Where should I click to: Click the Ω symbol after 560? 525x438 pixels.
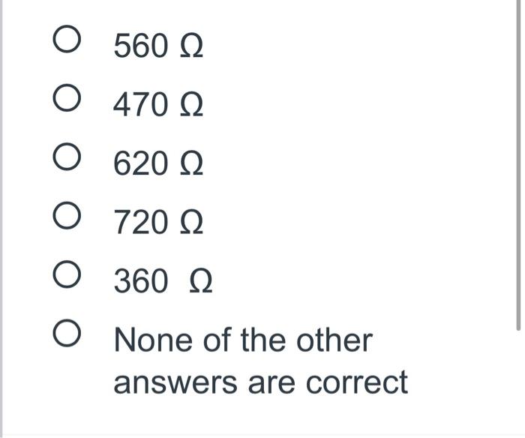click(x=191, y=46)
